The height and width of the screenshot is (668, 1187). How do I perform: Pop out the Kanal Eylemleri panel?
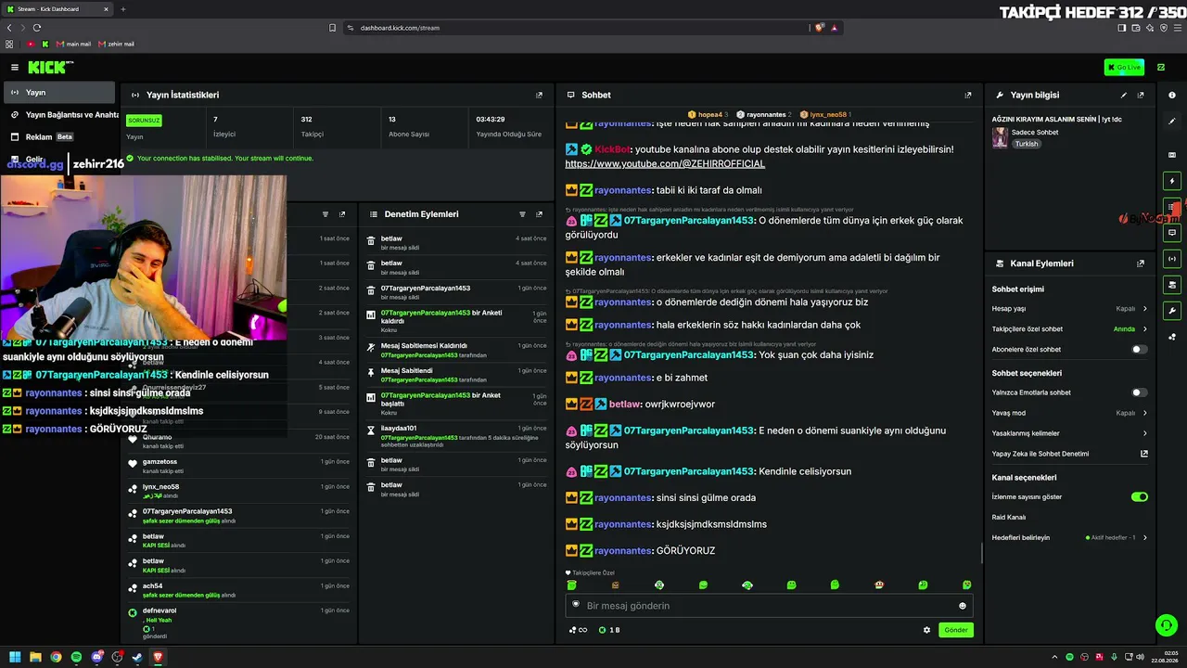coord(1141,263)
